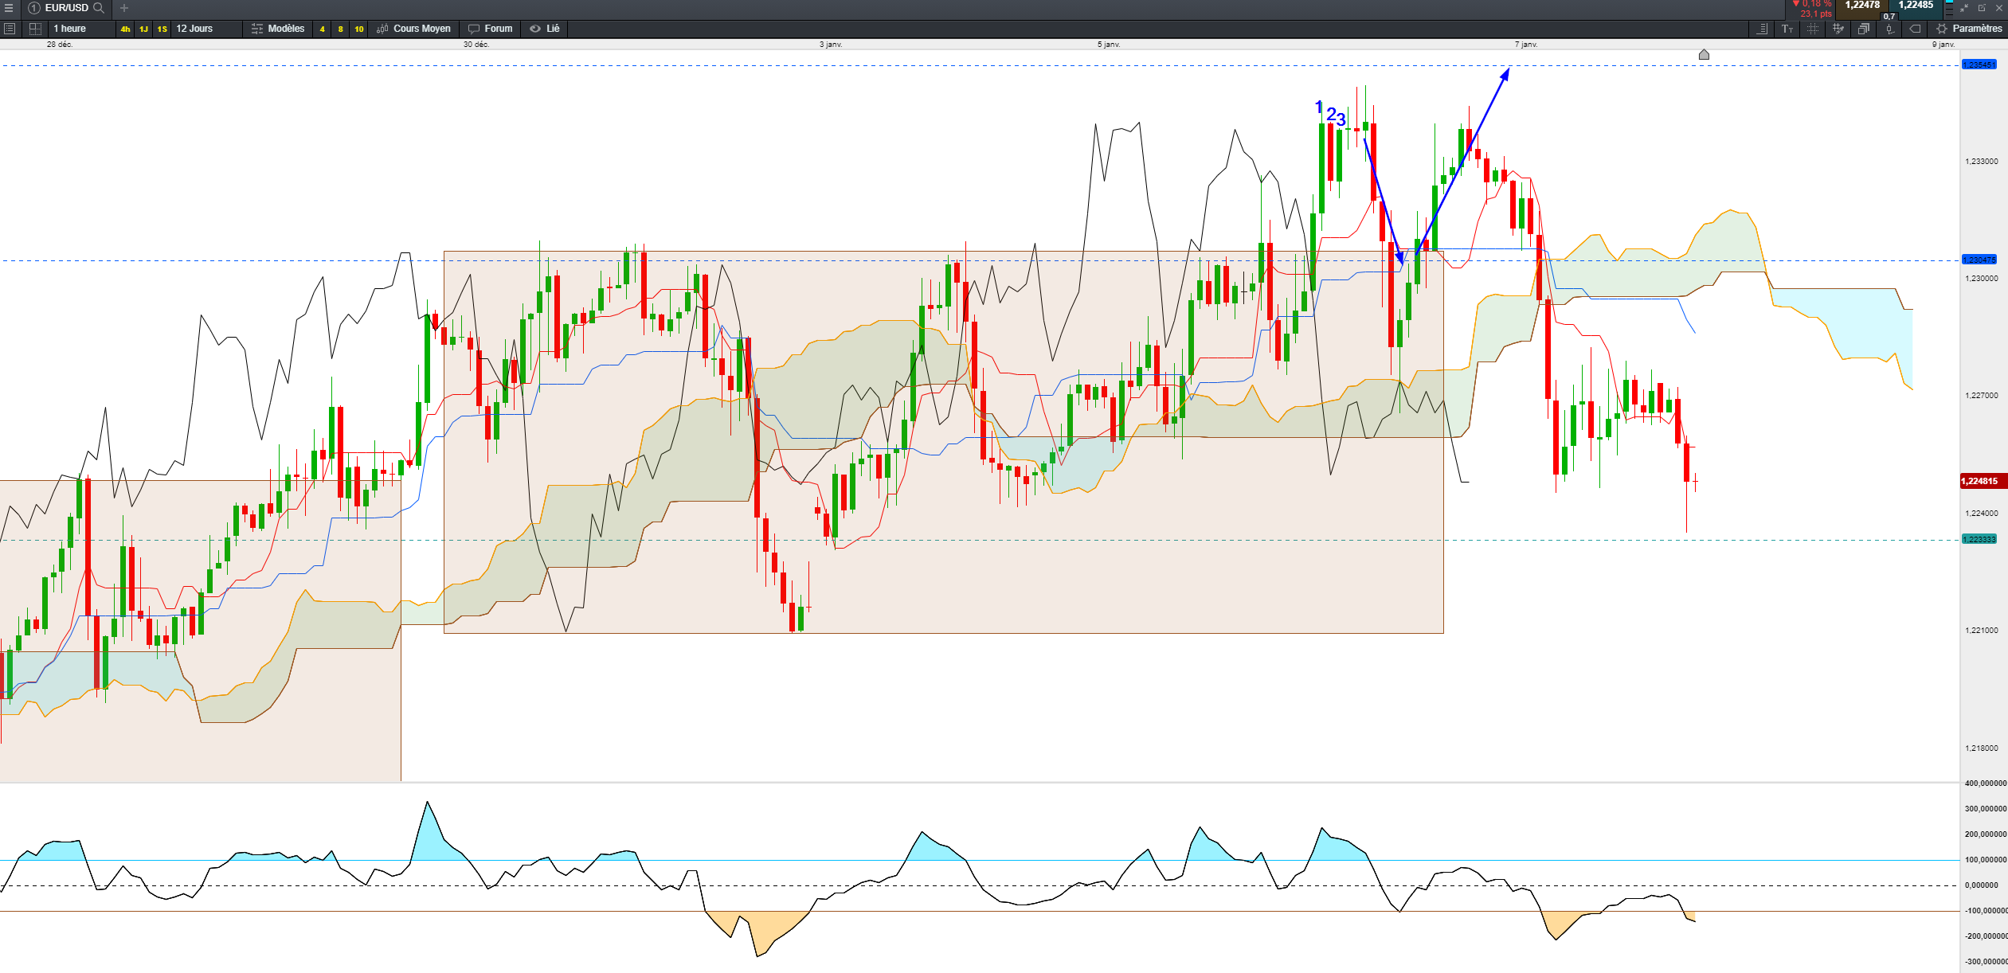
Task: Apply template number 8
Action: point(340,29)
